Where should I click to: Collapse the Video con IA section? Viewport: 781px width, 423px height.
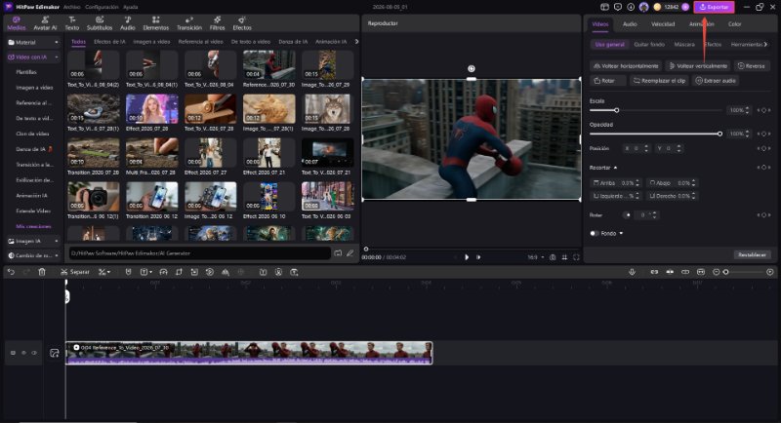57,58
